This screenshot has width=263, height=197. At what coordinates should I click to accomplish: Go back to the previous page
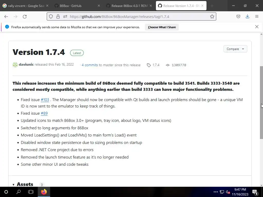pyautogui.click(x=6, y=17)
